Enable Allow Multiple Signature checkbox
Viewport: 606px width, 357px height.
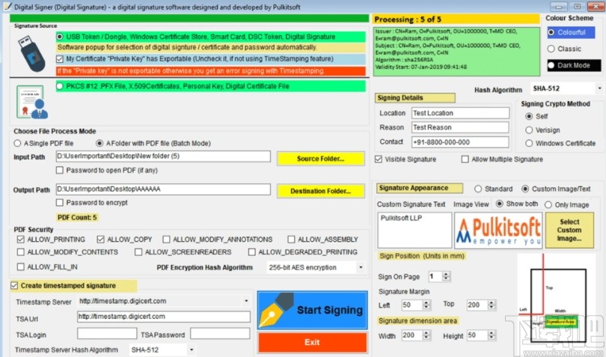click(x=465, y=159)
